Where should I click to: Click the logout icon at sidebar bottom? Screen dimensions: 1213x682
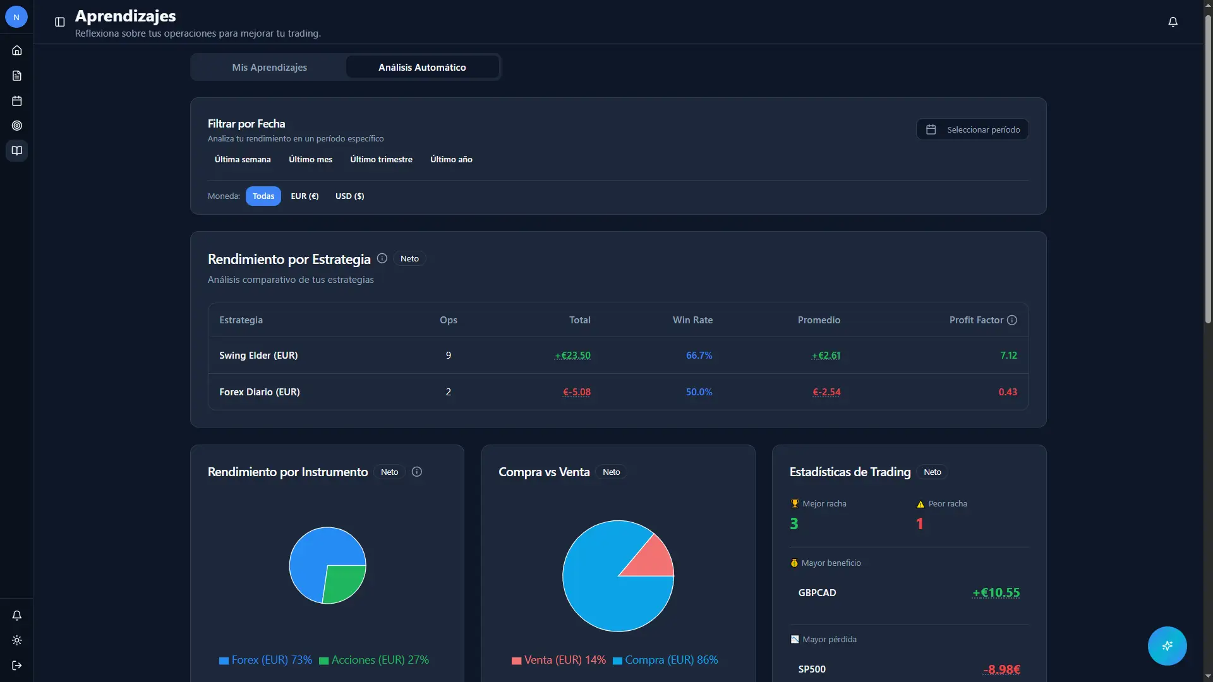tap(17, 666)
